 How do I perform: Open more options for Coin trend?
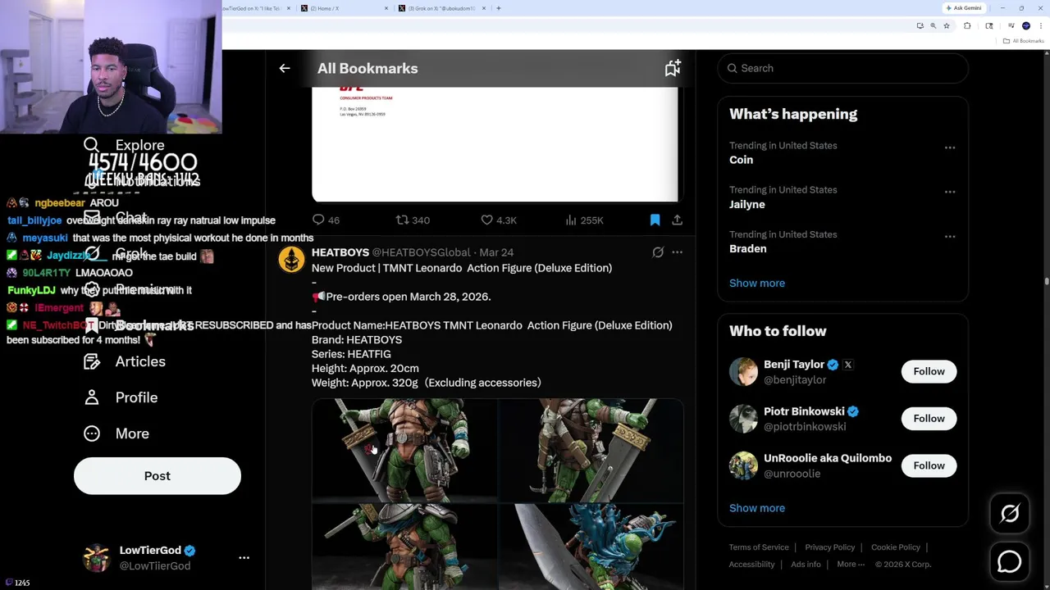(x=950, y=147)
